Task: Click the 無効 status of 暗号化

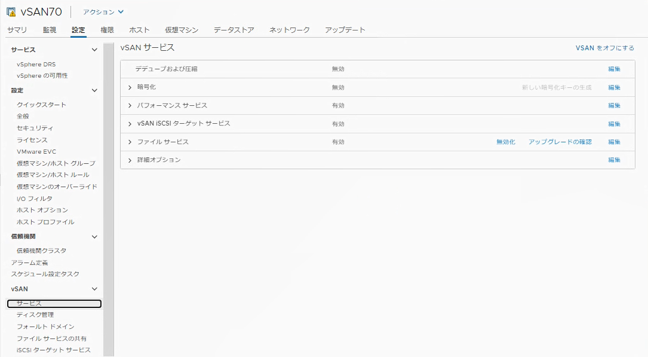Action: click(338, 87)
